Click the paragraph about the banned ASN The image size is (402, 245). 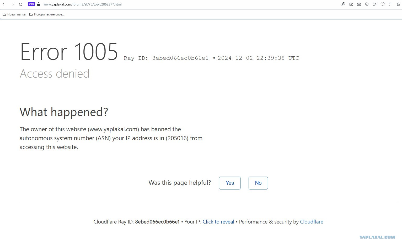tap(111, 138)
